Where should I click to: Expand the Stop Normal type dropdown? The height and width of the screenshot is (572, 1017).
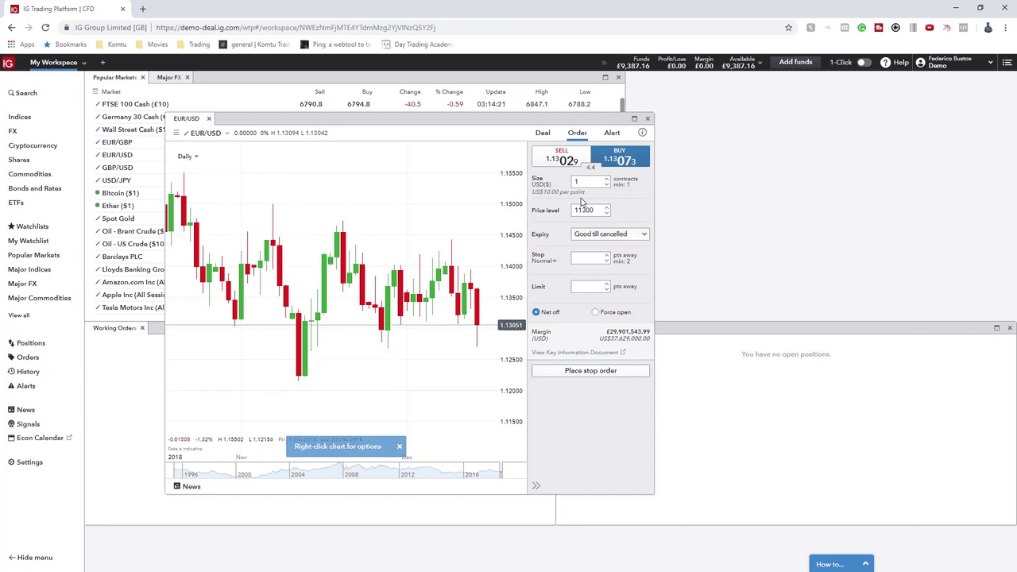544,261
